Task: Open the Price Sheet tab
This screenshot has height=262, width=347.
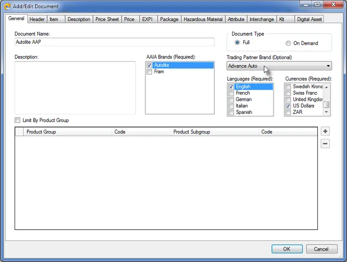Action: pos(107,19)
